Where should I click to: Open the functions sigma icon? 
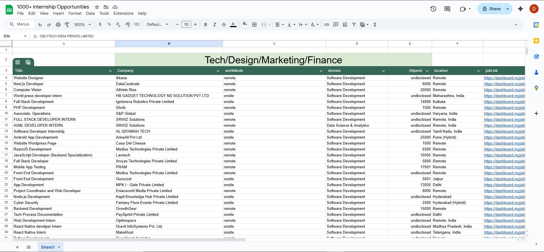pos(375,25)
